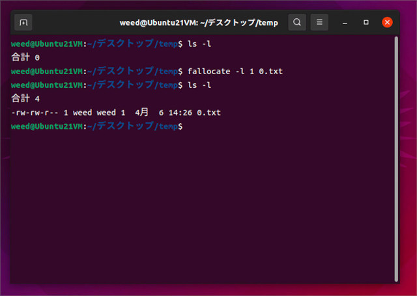Click the 14:26 timestamp in listing

[180, 113]
